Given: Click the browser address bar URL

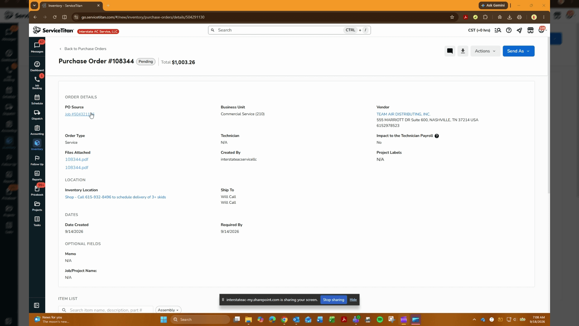Looking at the screenshot, I should 143,17.
